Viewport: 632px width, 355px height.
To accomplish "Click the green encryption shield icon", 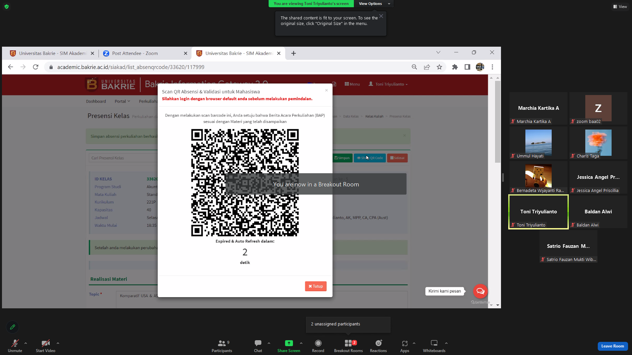I will click(7, 7).
